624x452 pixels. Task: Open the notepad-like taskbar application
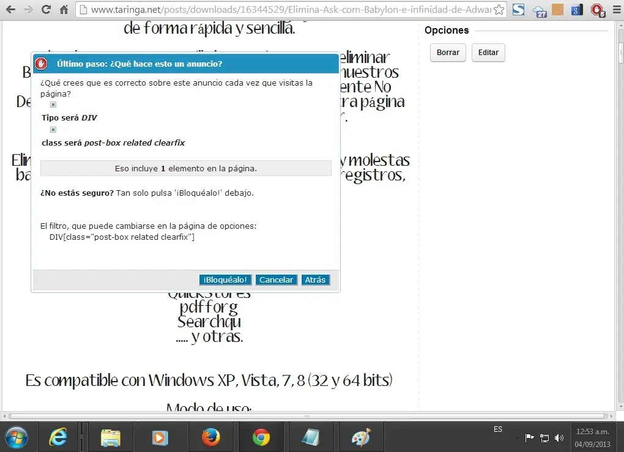pyautogui.click(x=311, y=438)
